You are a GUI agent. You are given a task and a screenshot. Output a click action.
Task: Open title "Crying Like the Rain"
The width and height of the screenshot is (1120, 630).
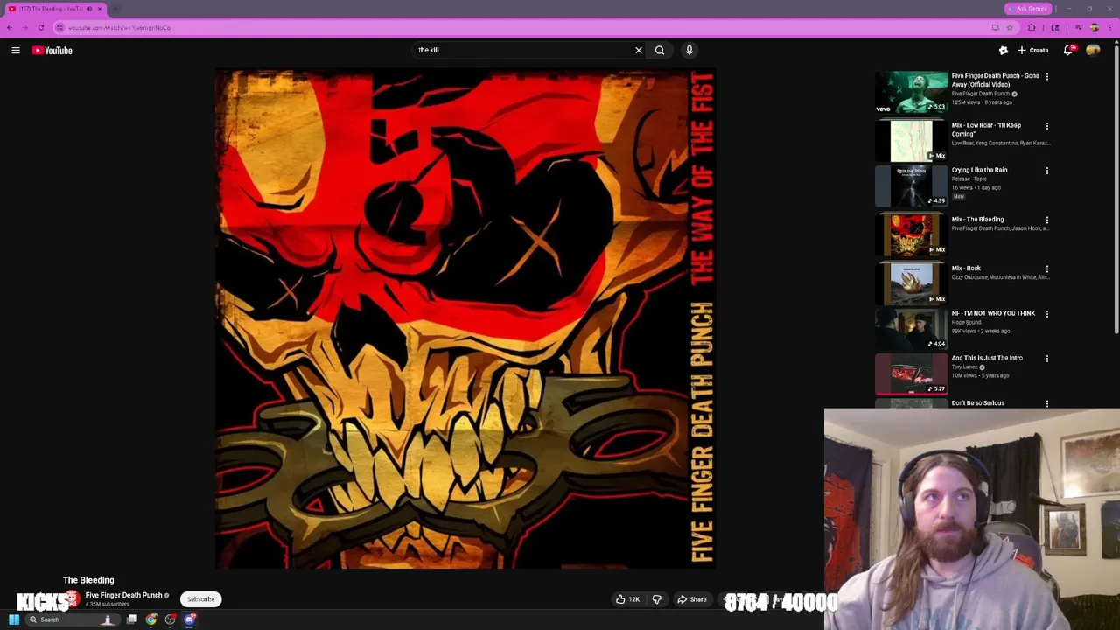[979, 170]
